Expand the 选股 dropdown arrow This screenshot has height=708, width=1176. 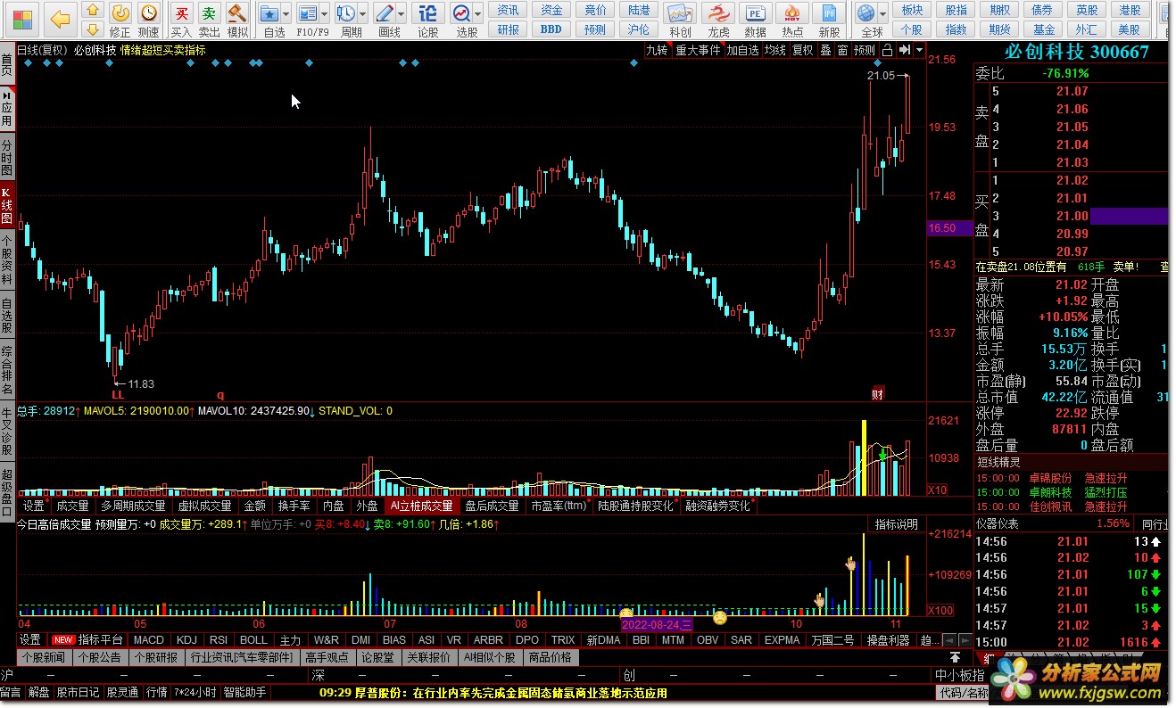(x=476, y=14)
